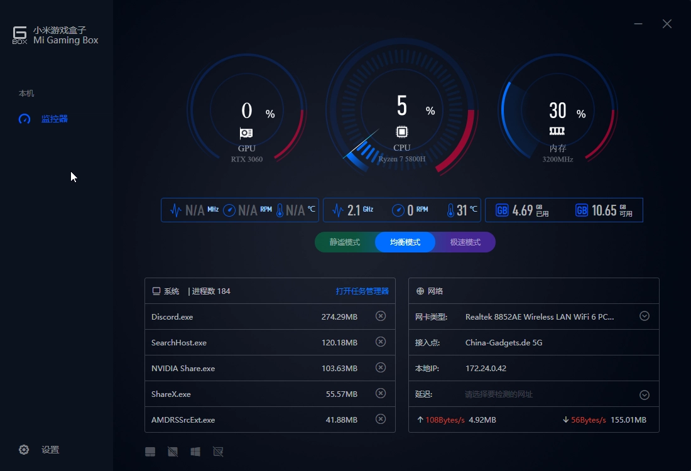Screen dimensions: 691x471
Task: Click the 108Bytes/s upload speed
Action: (445, 420)
